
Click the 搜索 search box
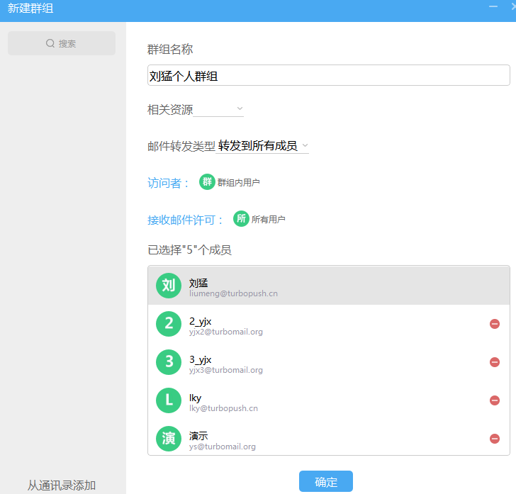(x=62, y=43)
